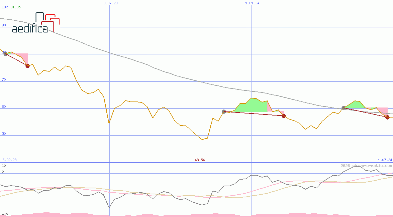Select the 3.07.23 date marker at top

click(x=110, y=3)
